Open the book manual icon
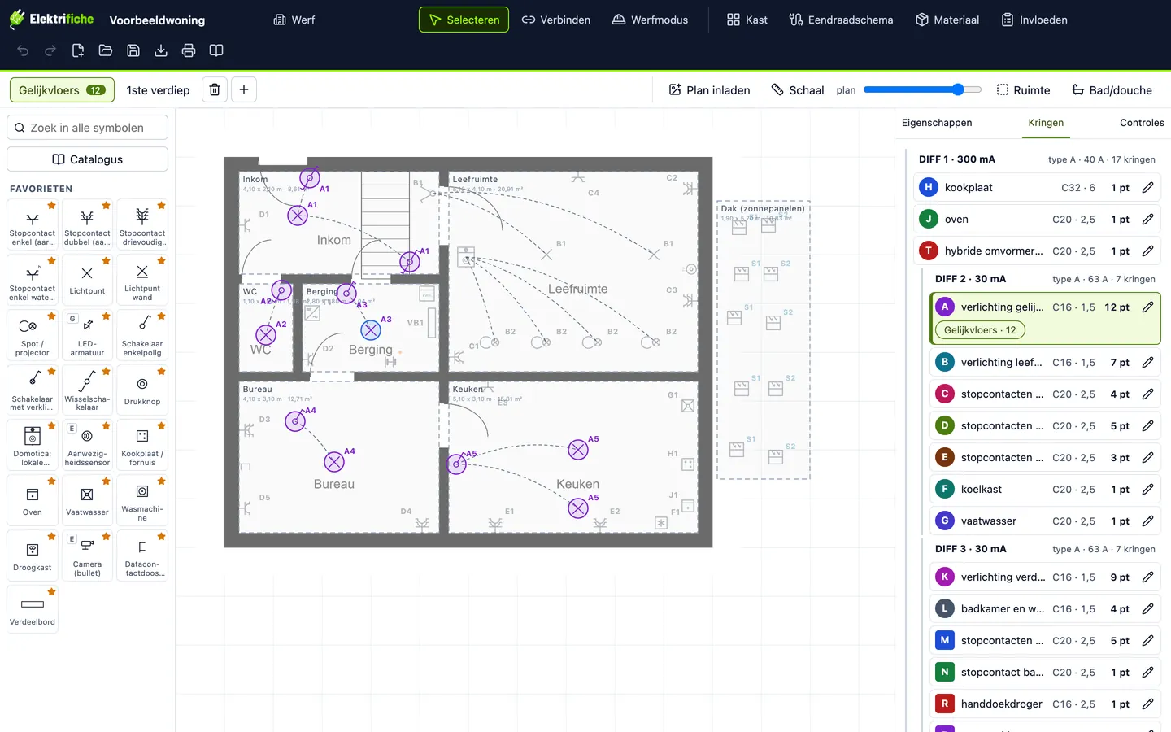 (x=216, y=50)
